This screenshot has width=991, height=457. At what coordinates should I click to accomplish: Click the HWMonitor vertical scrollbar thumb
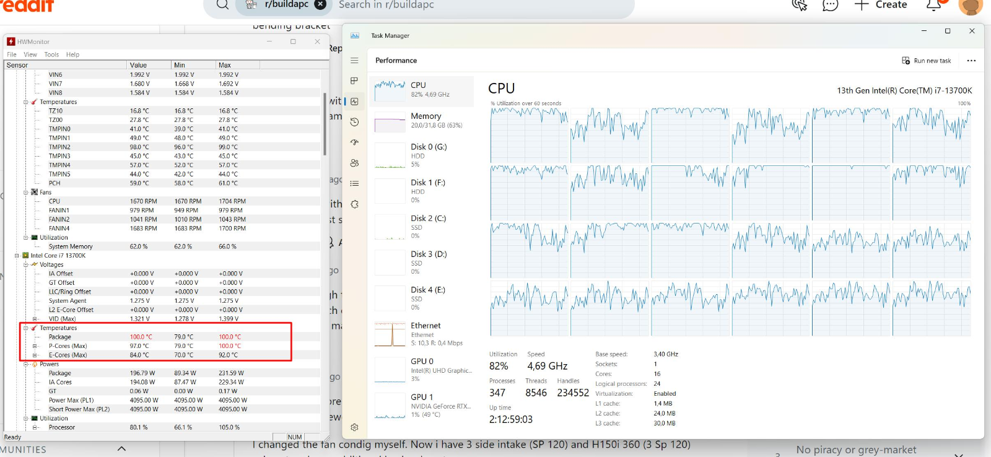tap(325, 124)
